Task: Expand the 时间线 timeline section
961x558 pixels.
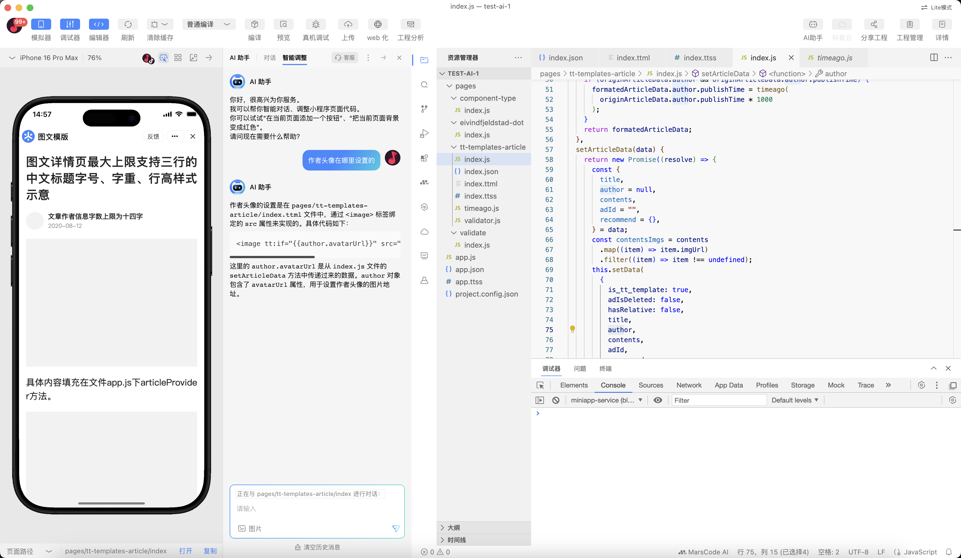Action: 484,540
